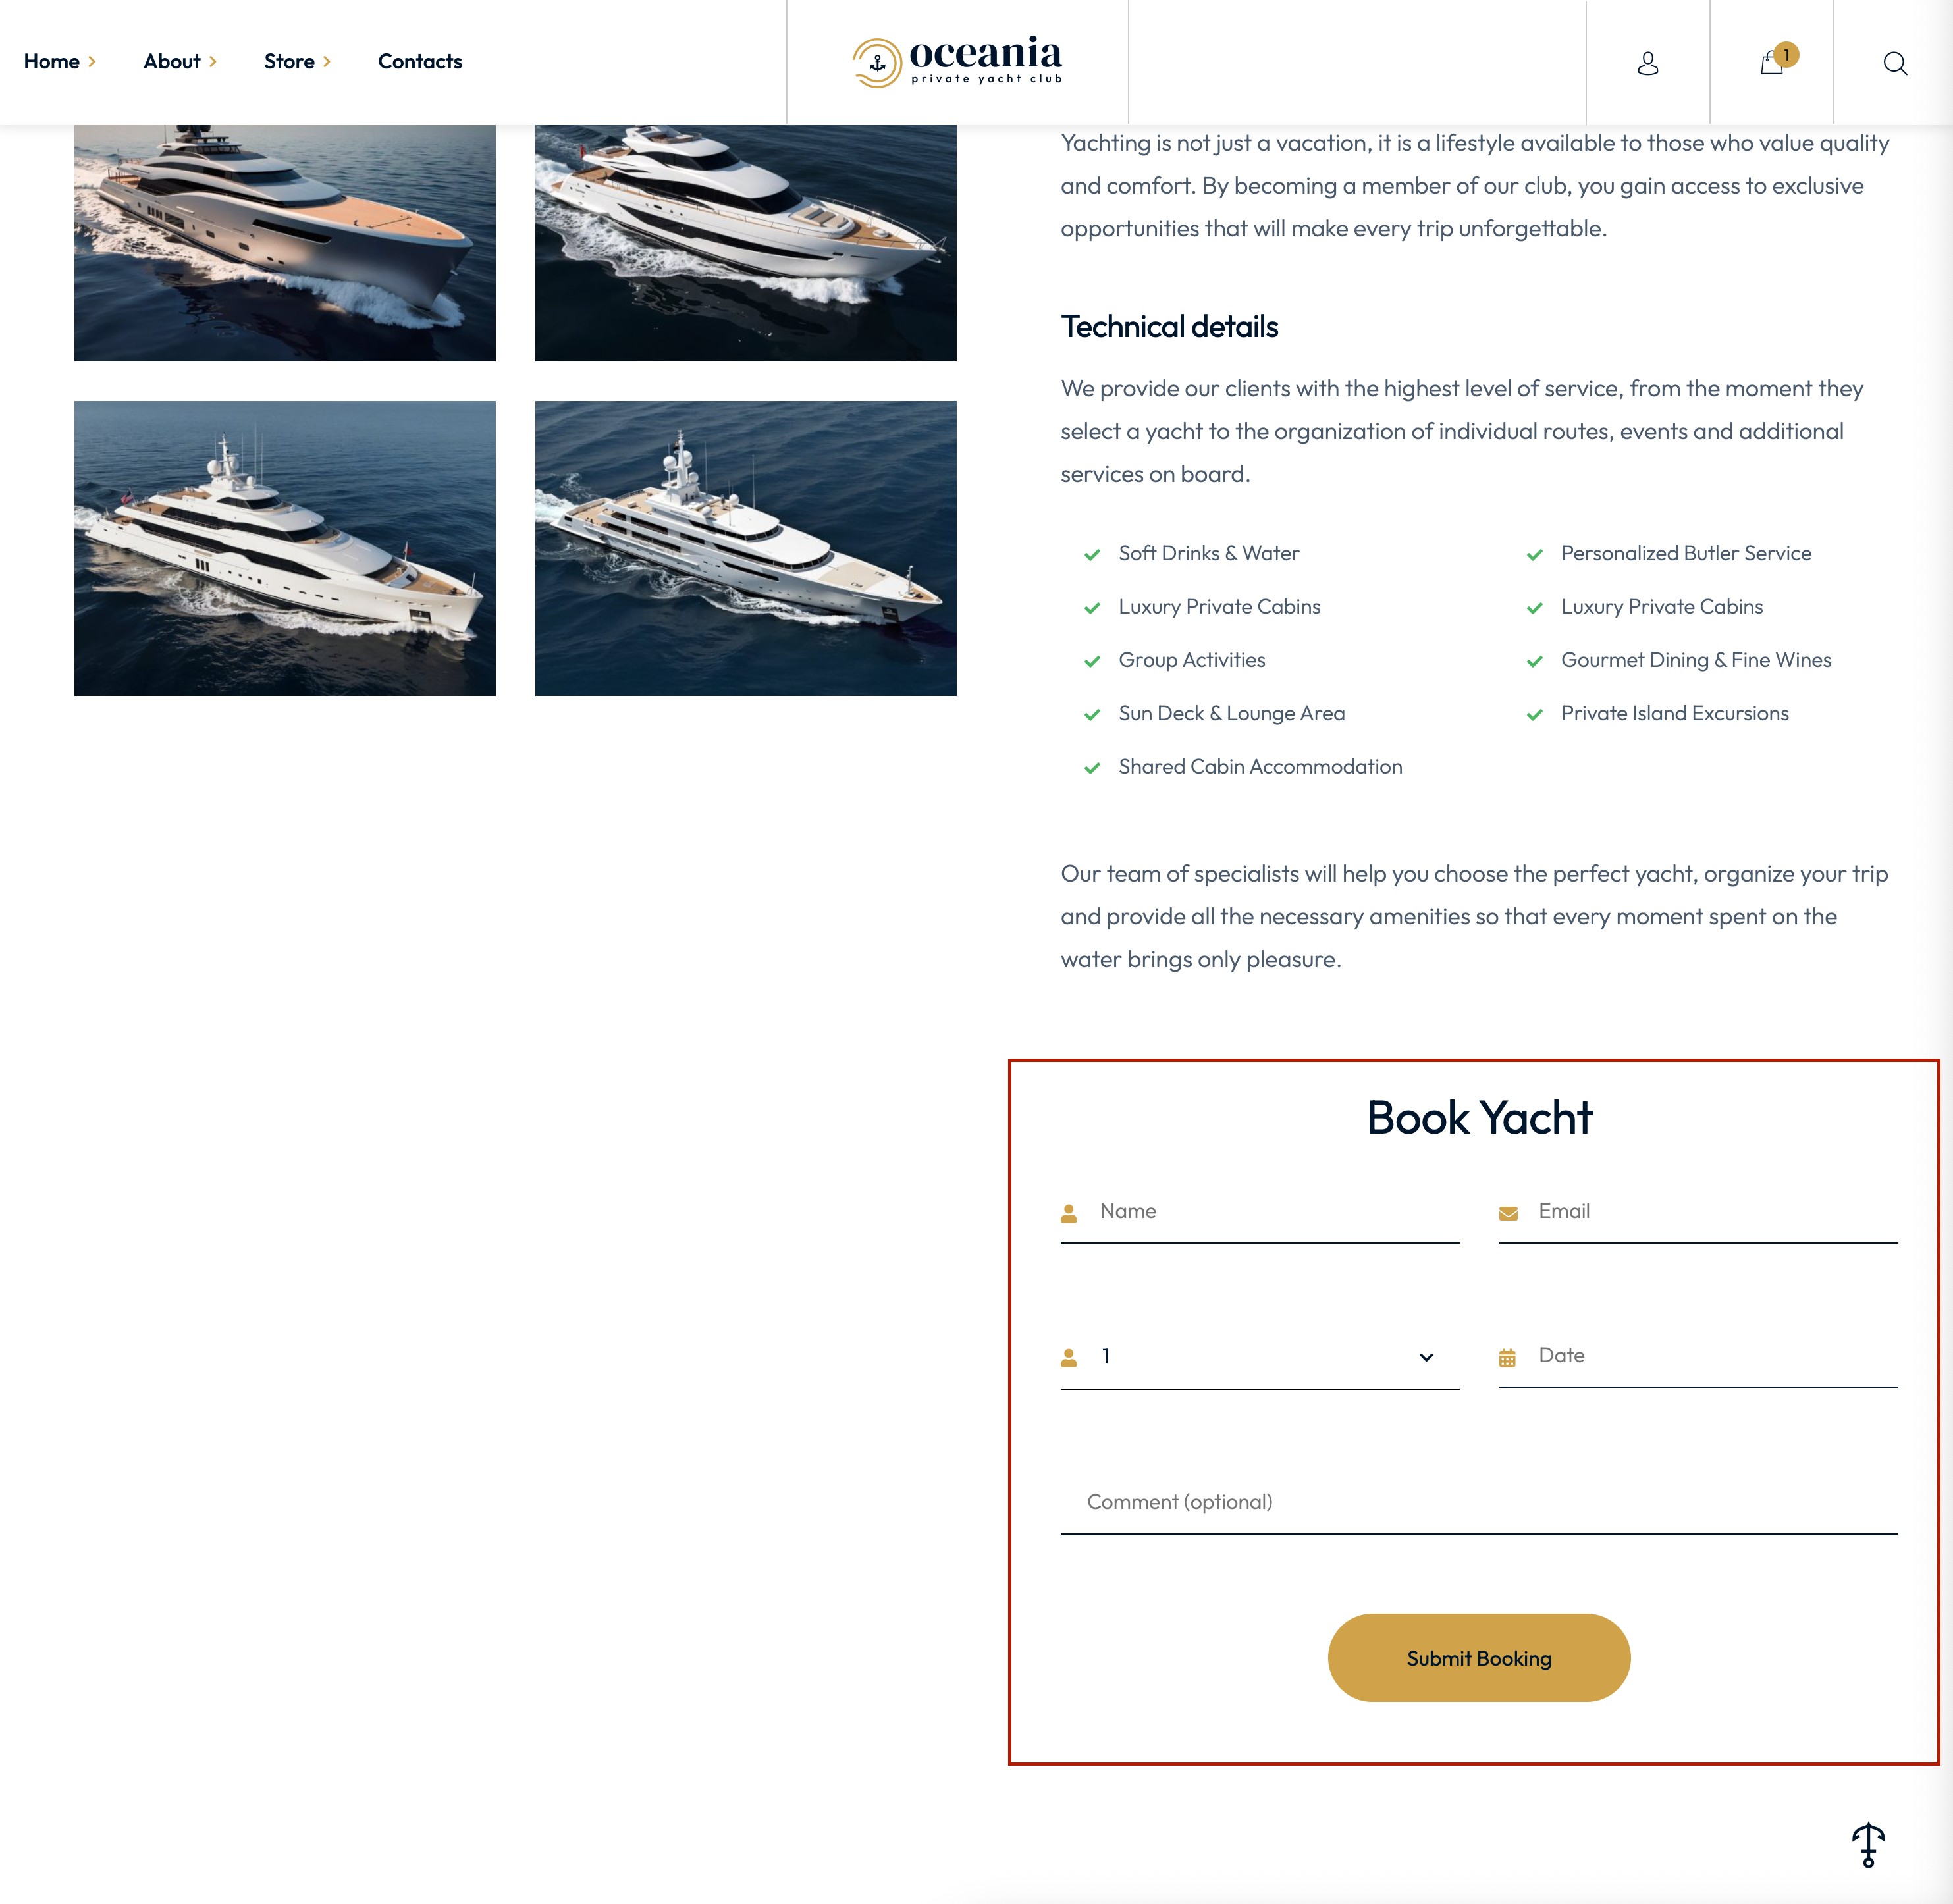Click the Comment (optional) field
The image size is (1953, 1904).
1479,1503
